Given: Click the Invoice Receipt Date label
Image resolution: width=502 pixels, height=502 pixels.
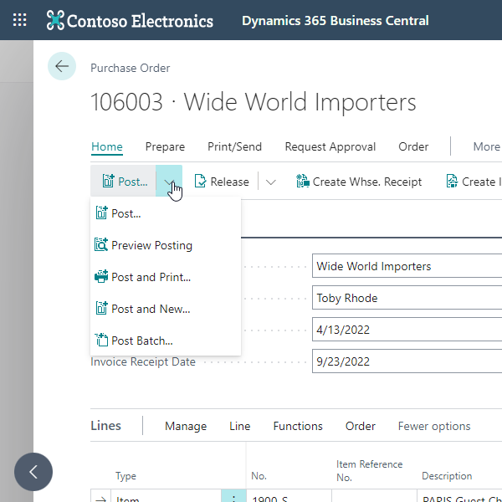Looking at the screenshot, I should (143, 361).
